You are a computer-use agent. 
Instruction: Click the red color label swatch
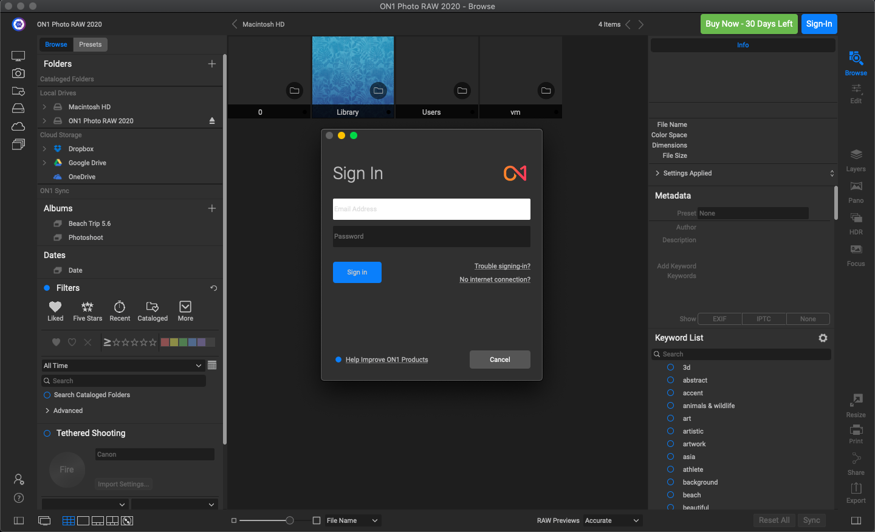pos(165,343)
